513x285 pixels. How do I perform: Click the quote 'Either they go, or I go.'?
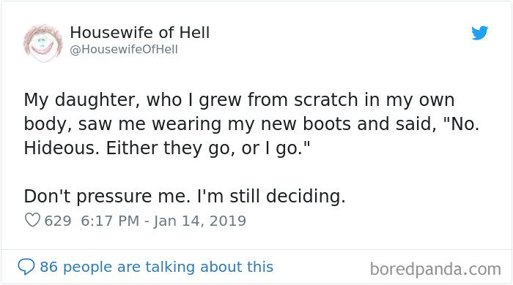tap(207, 148)
